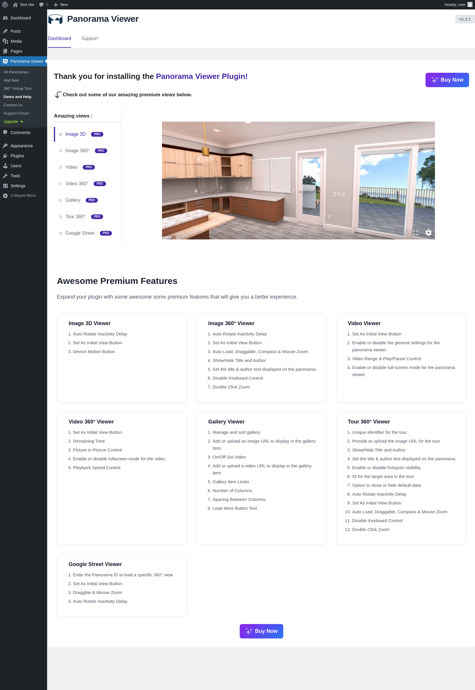Click the Posts pin icon in sidebar
This screenshot has width=475, height=690.
pyautogui.click(x=5, y=31)
